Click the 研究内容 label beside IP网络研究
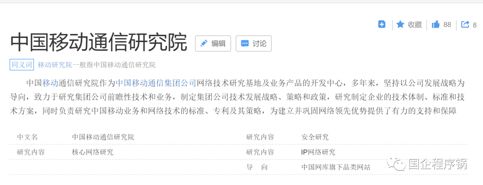483x185 pixels. click(260, 152)
